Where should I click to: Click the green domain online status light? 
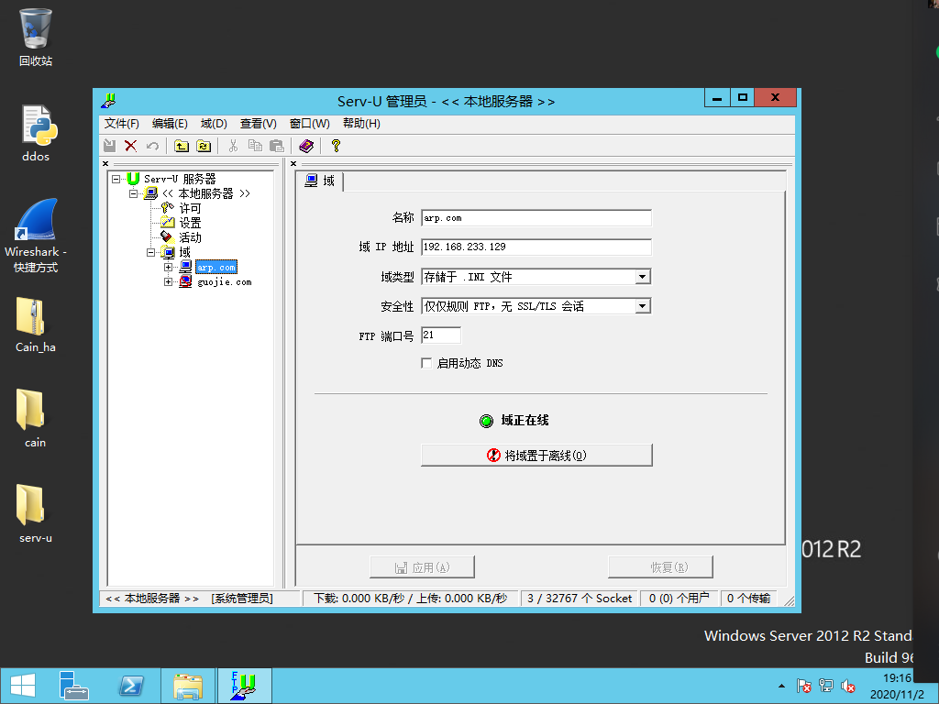(x=486, y=421)
